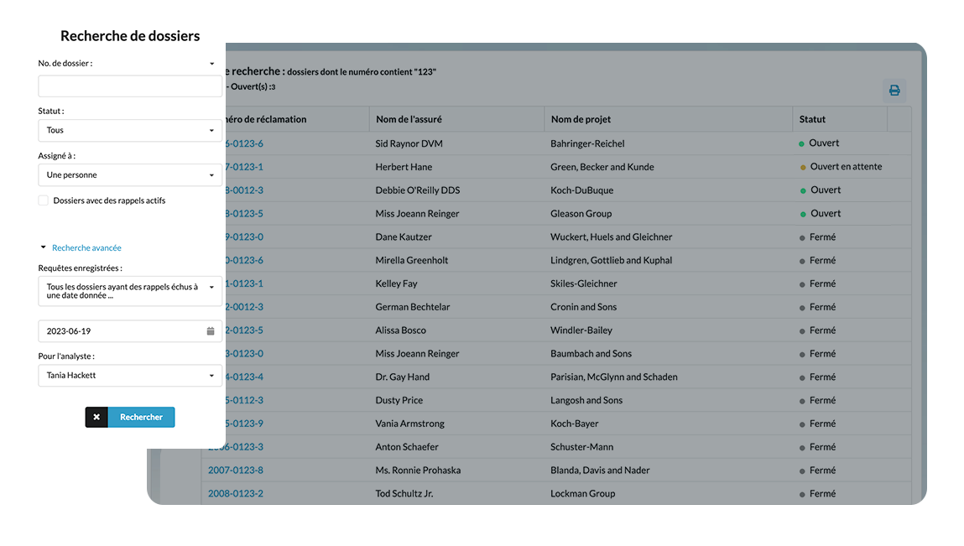Image resolution: width=964 pixels, height=546 pixels.
Task: Click project name Blanda, Davis and Nader
Action: click(600, 471)
